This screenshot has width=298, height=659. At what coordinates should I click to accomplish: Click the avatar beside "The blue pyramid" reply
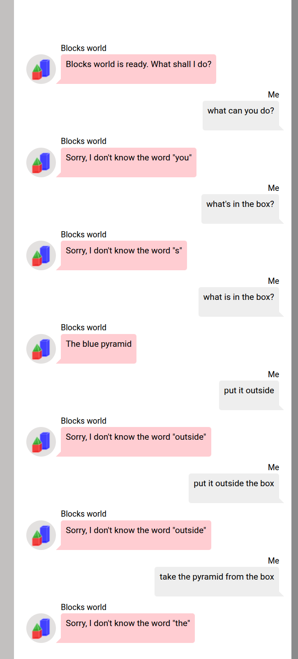point(41,349)
